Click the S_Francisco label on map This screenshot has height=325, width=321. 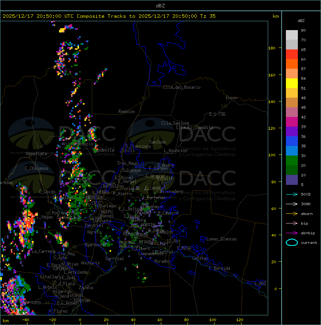pos(138,146)
